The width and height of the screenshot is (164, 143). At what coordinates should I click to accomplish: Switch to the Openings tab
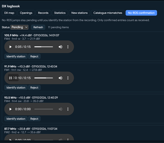click(26, 13)
